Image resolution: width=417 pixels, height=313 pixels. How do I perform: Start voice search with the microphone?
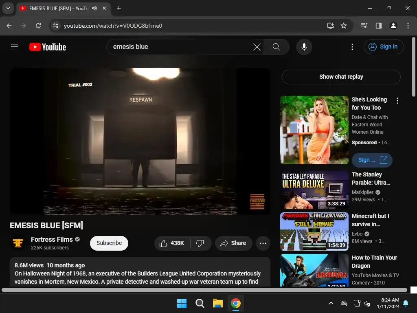304,47
